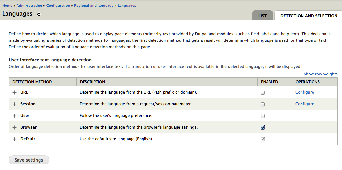Viewport: 342px width, 170px height.
Task: Navigate to Administration breadcrumb
Action: click(29, 6)
